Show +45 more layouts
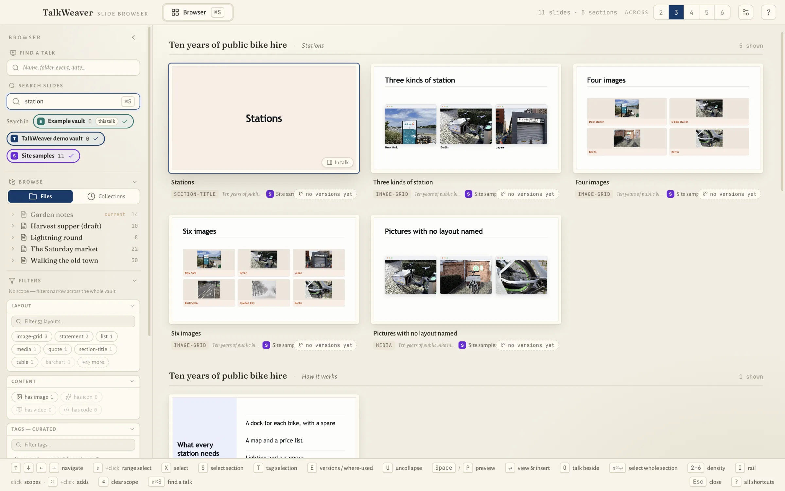The image size is (785, 491). click(93, 362)
